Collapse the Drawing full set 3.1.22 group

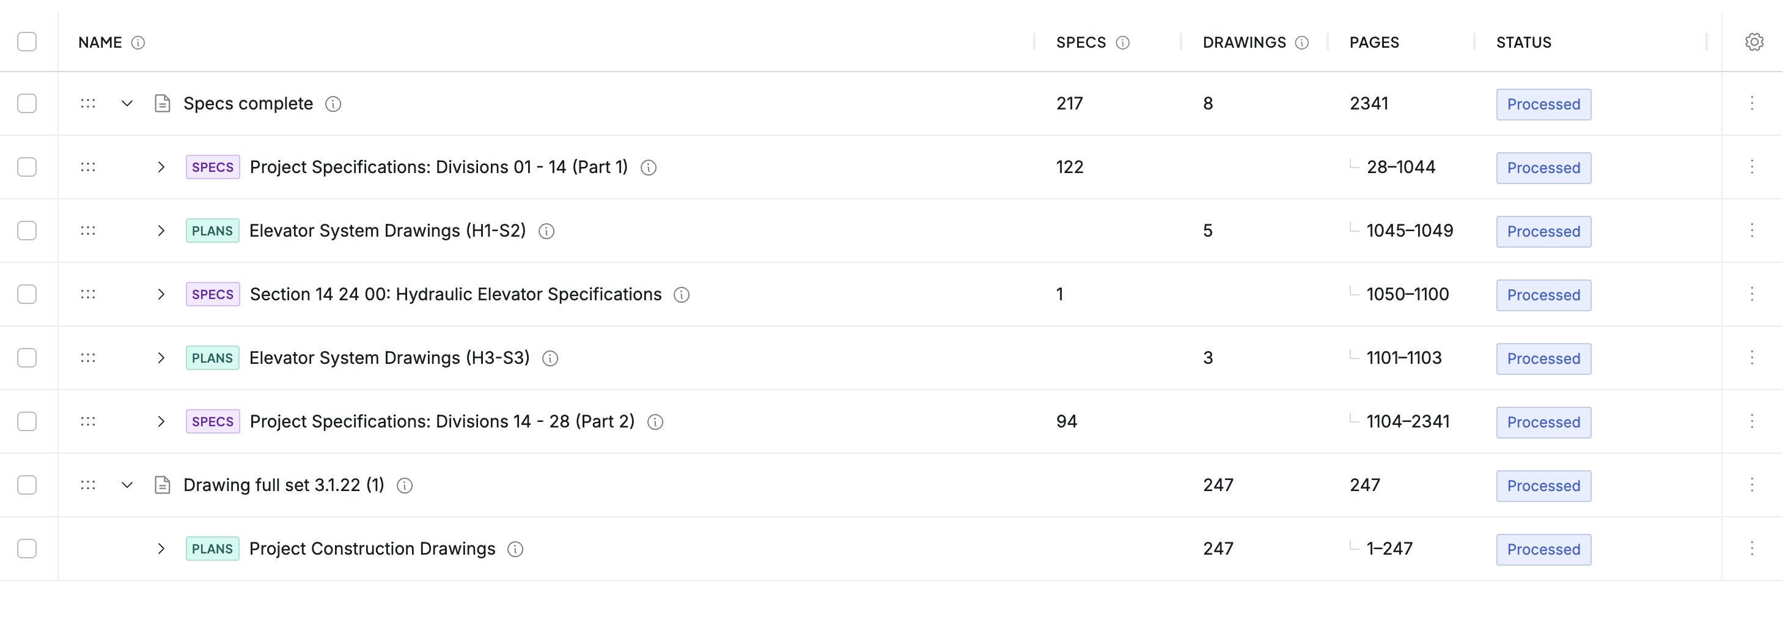[127, 485]
